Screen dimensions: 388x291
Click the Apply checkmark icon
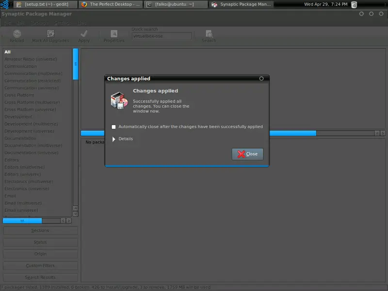(x=84, y=33)
